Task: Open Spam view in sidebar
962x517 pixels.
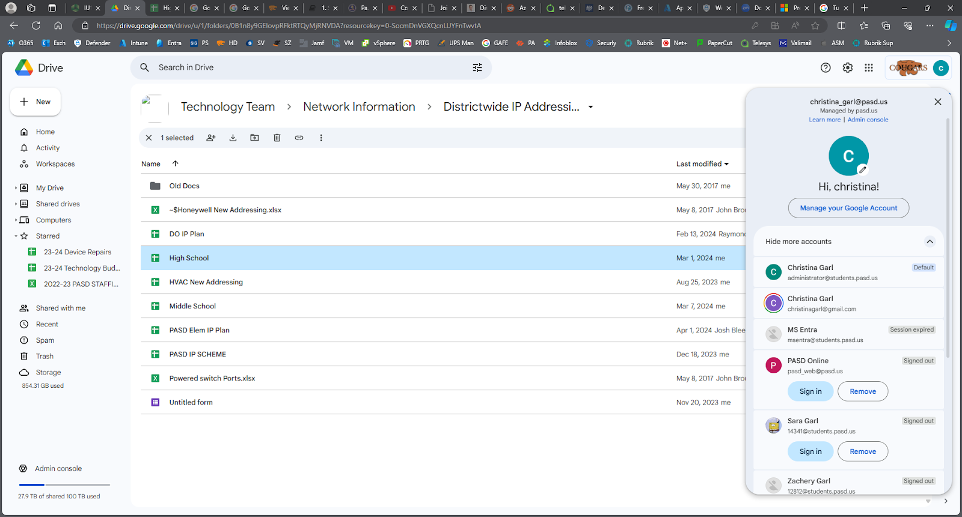Action: click(45, 340)
